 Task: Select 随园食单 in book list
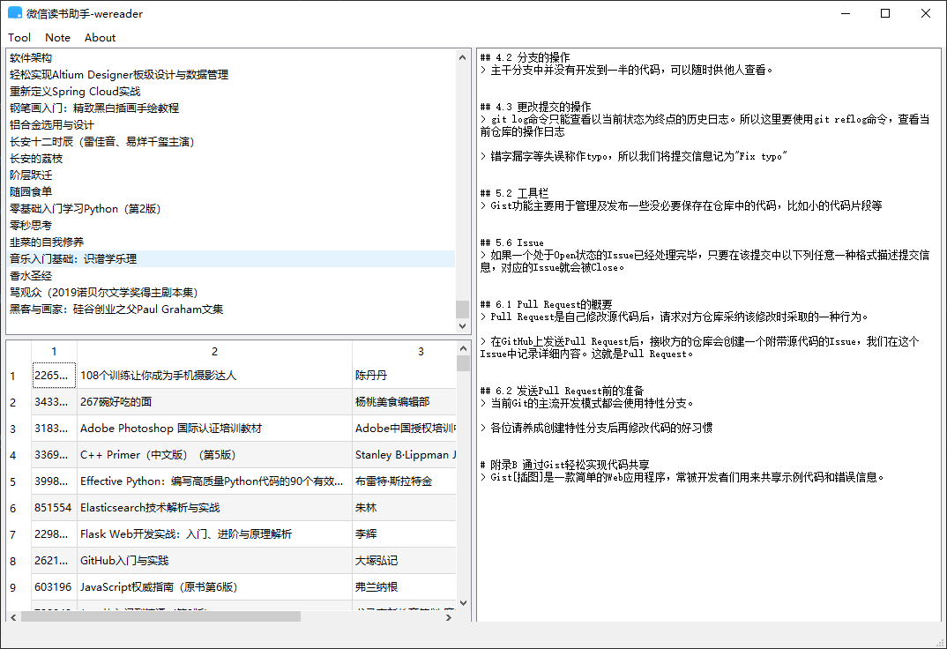click(x=231, y=192)
